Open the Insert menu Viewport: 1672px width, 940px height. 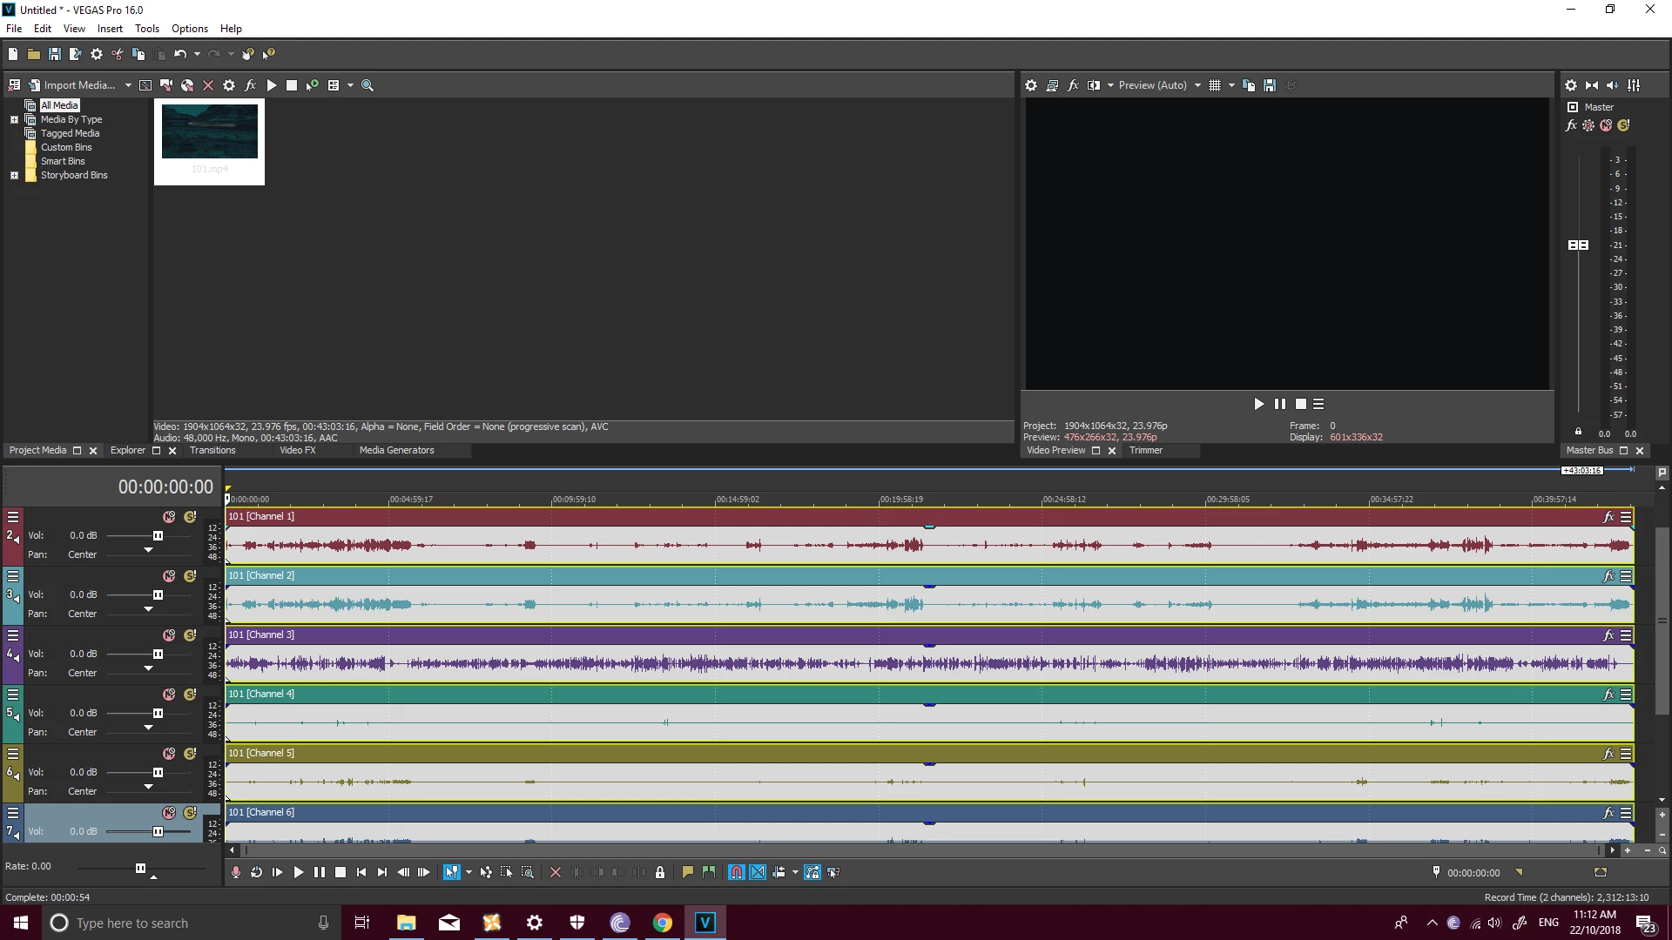tap(110, 29)
